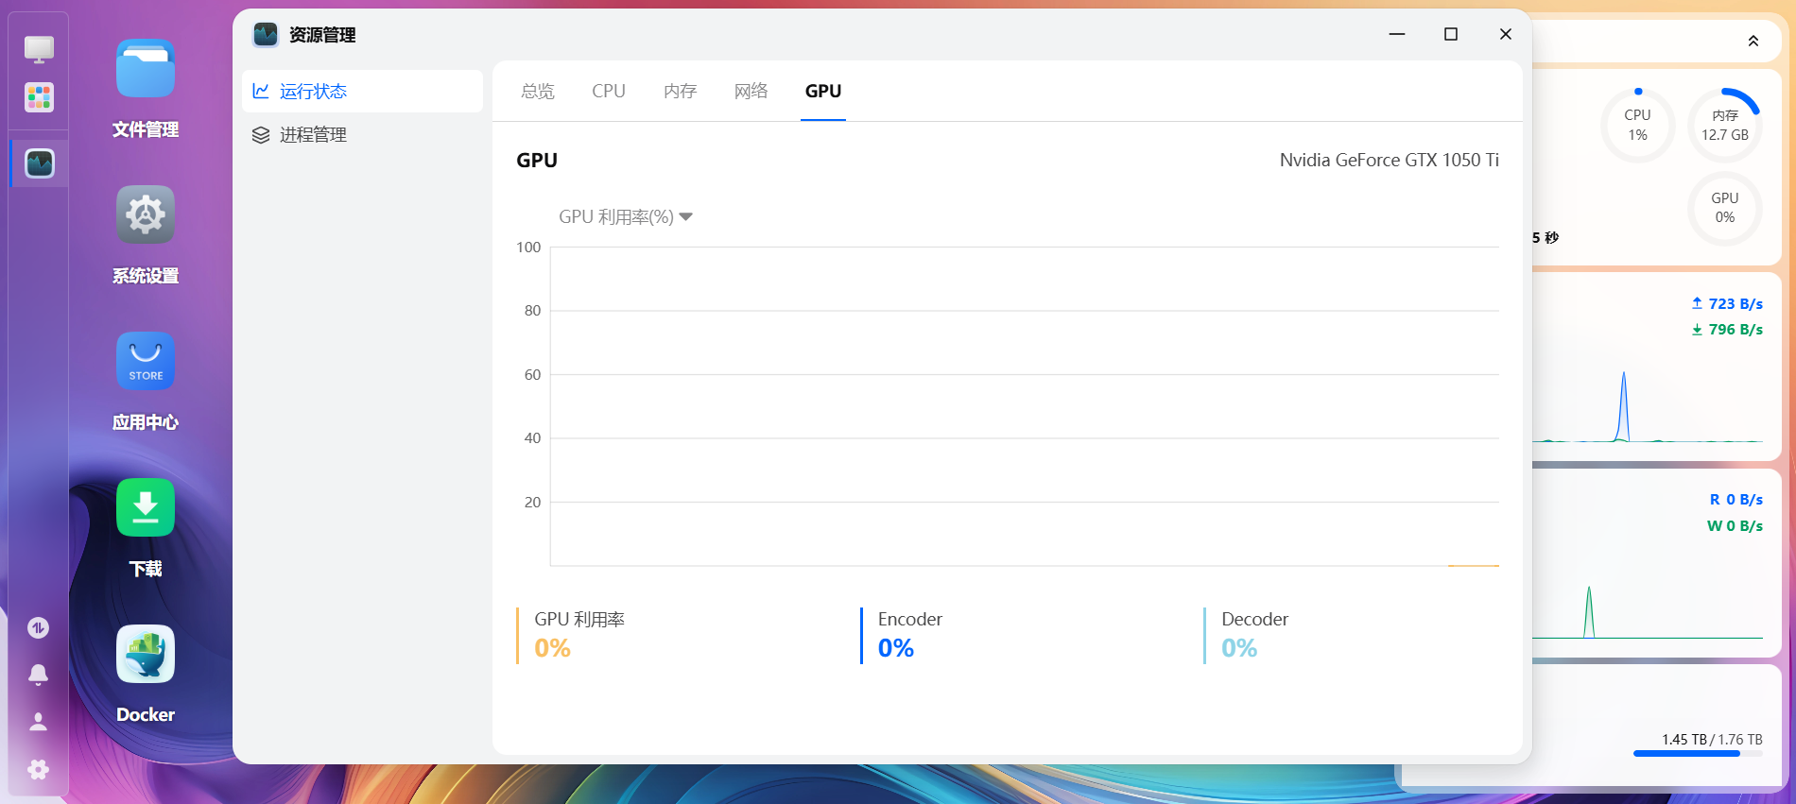Click the 60 label on the chart axis
Screen dimensions: 1796x804
pos(532,374)
